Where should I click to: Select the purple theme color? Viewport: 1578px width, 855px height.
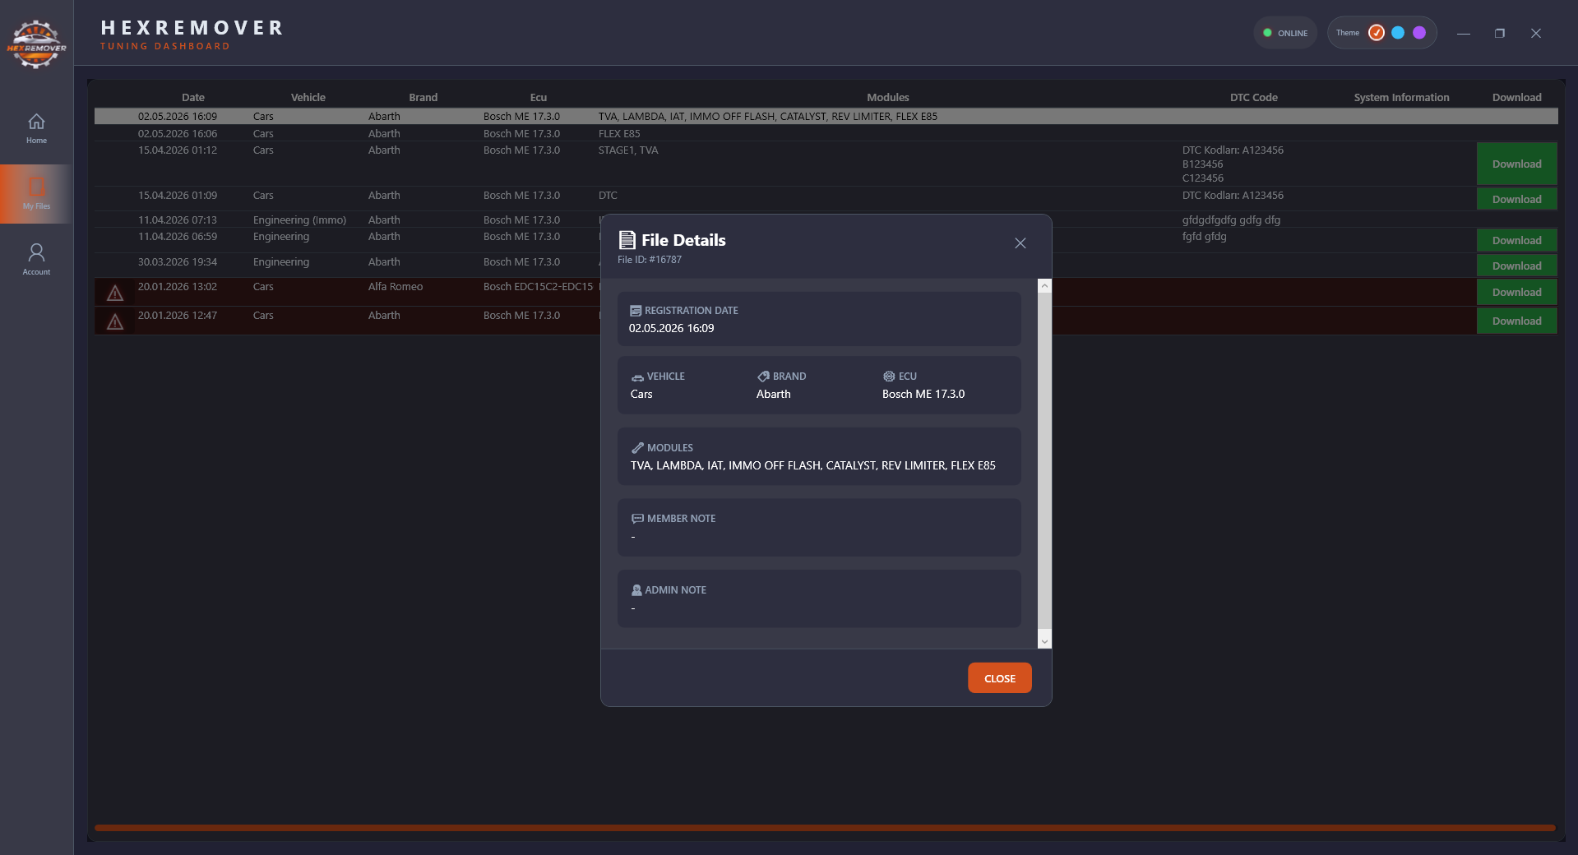point(1419,33)
